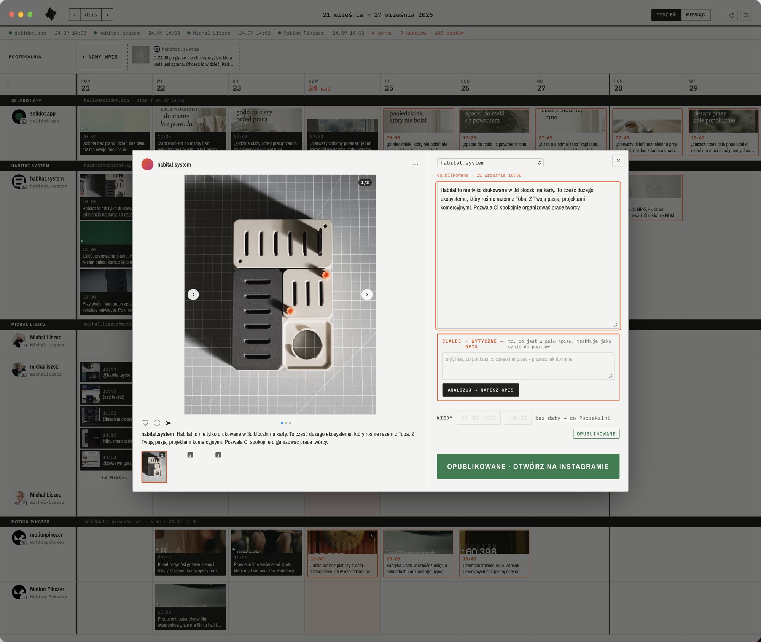Viewport: 761px width, 642px height.
Task: Open the habitat.system account dropdown
Action: pos(490,163)
